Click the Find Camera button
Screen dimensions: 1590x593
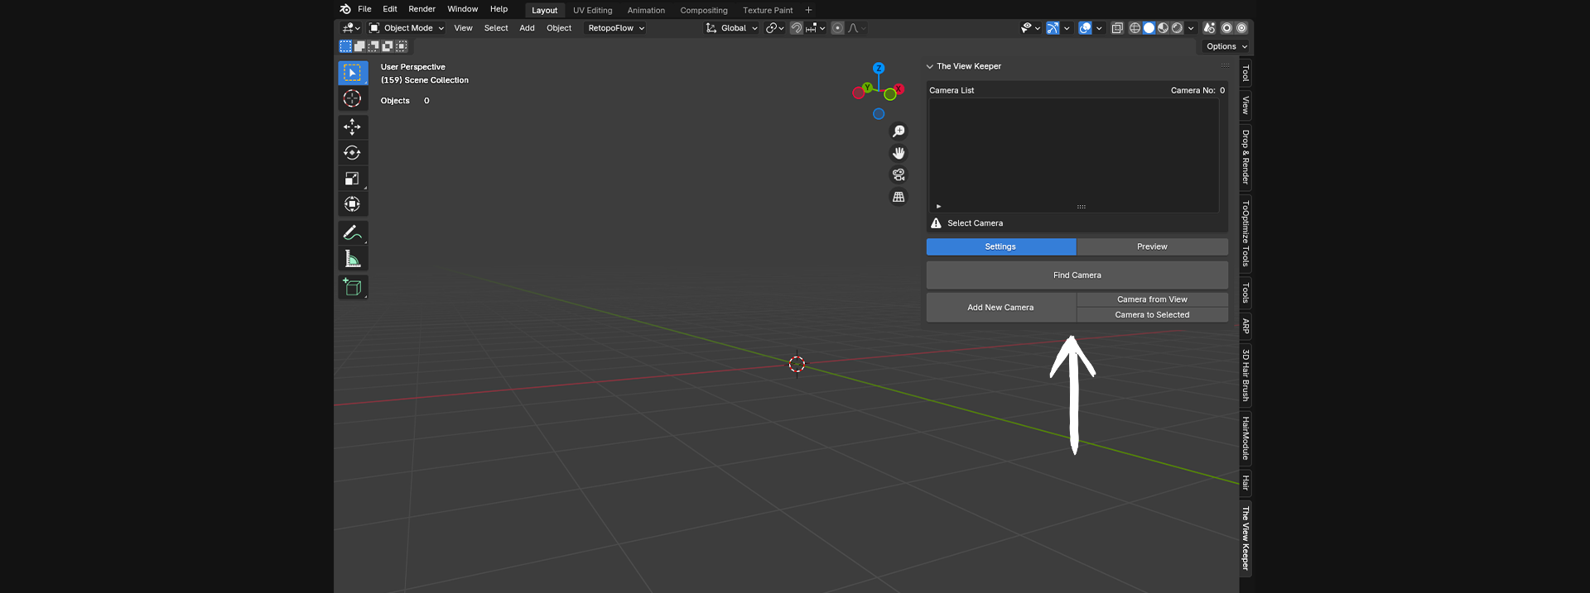pos(1077,275)
